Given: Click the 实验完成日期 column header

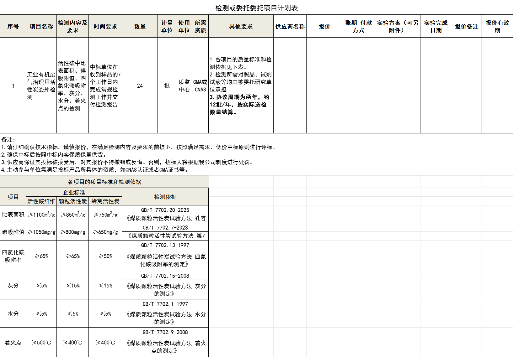Looking at the screenshot, I should pos(436,26).
